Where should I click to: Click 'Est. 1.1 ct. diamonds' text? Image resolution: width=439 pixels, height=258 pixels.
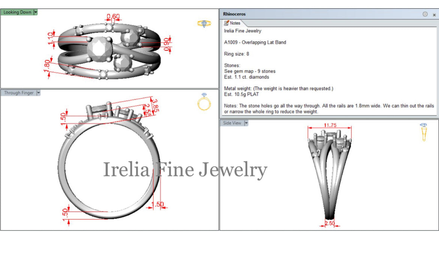[x=247, y=77]
